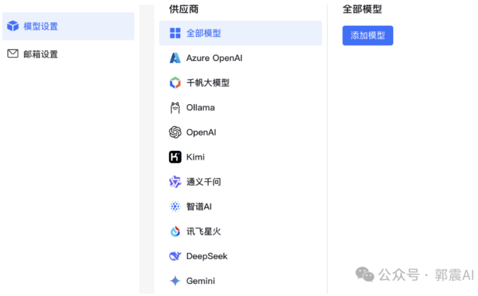Select 通义千问 supplier label
This screenshot has height=296, width=478.
203,182
